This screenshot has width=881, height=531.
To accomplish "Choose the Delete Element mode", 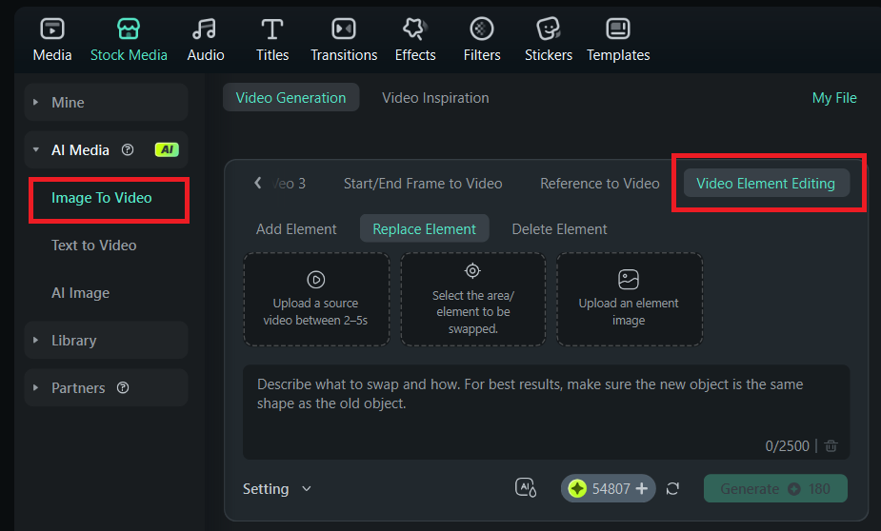I will (x=560, y=229).
